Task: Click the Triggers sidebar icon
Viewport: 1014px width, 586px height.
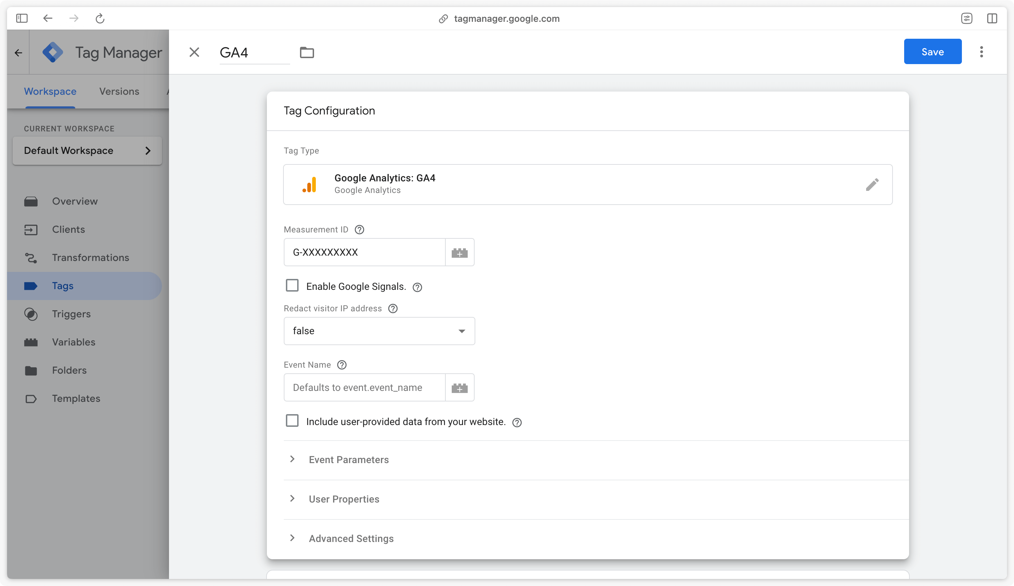Action: [x=31, y=314]
